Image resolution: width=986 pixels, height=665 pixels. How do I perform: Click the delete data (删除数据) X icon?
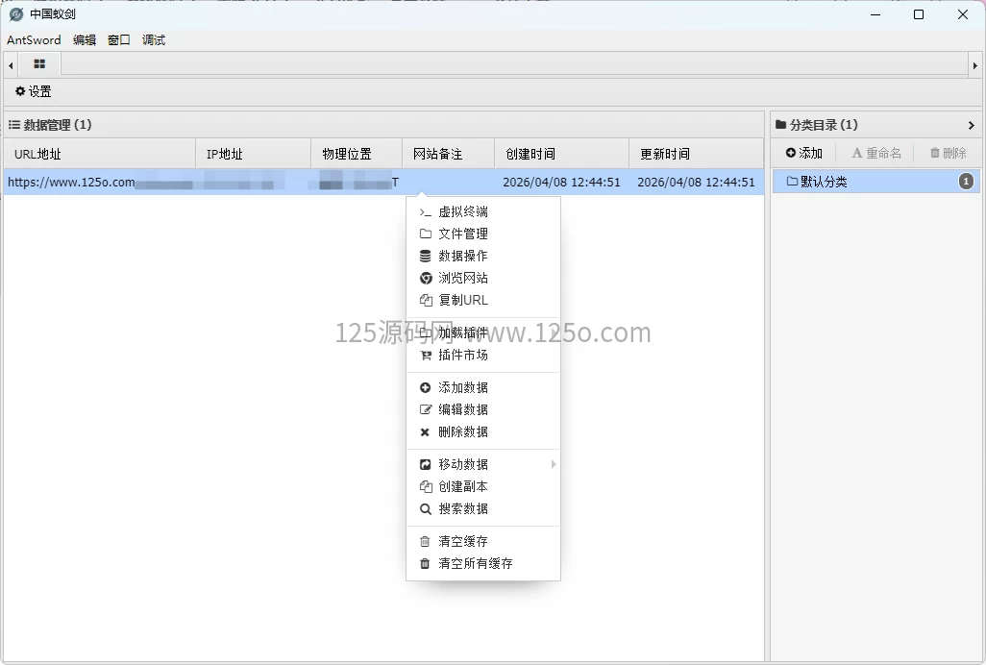425,431
